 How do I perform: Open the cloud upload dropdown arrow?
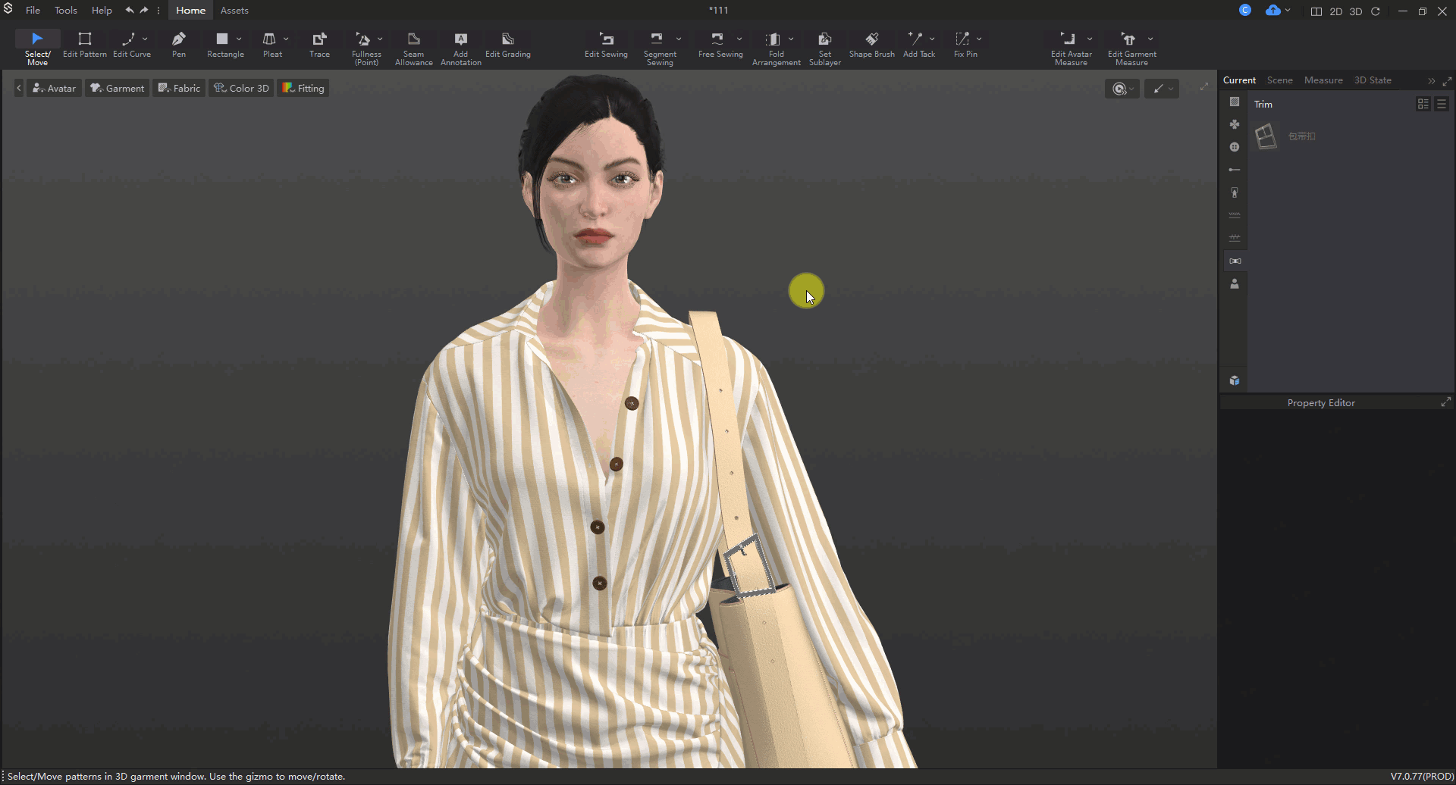1288,11
